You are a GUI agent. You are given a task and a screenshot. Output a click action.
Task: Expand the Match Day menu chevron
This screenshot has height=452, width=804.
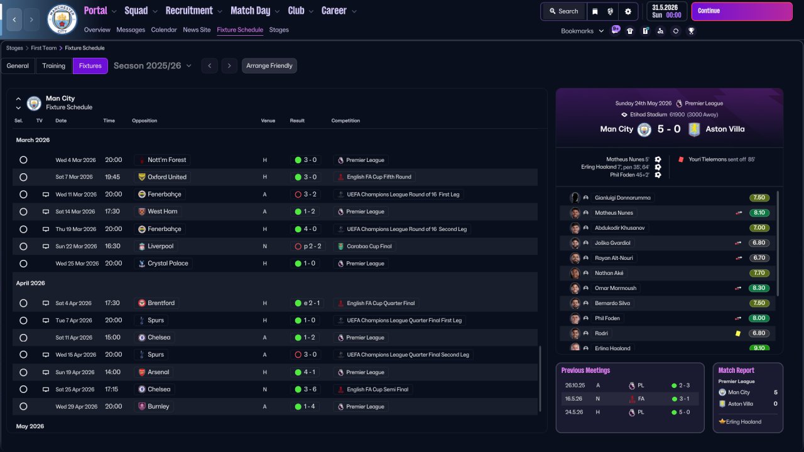coord(277,11)
